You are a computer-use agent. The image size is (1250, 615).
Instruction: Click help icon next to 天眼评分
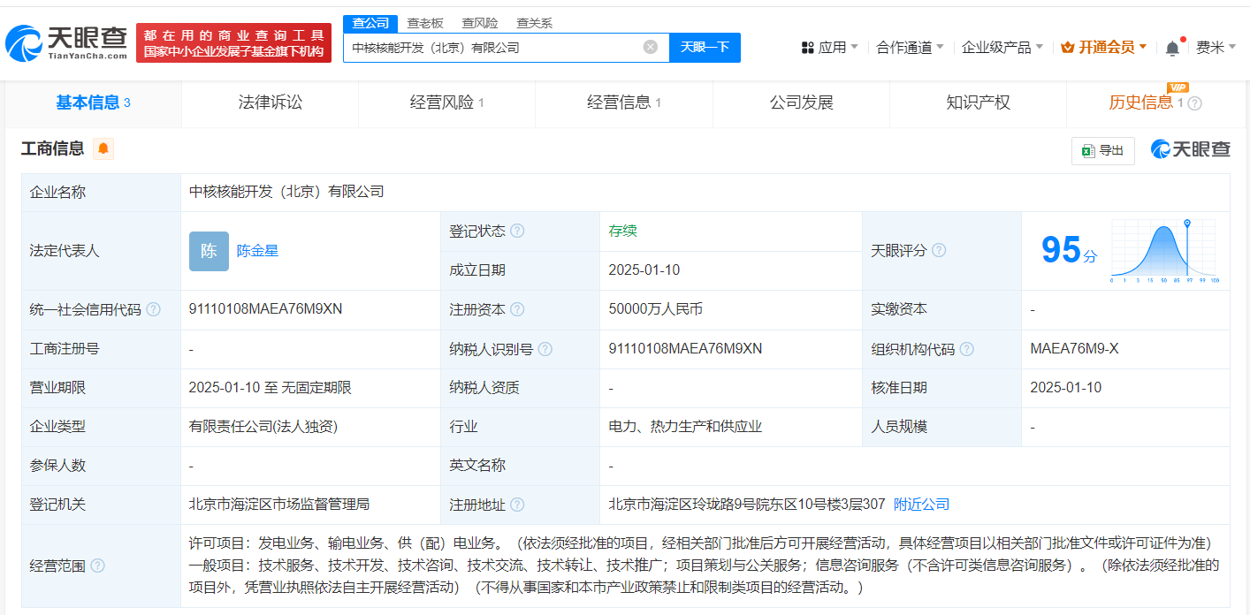click(x=939, y=250)
